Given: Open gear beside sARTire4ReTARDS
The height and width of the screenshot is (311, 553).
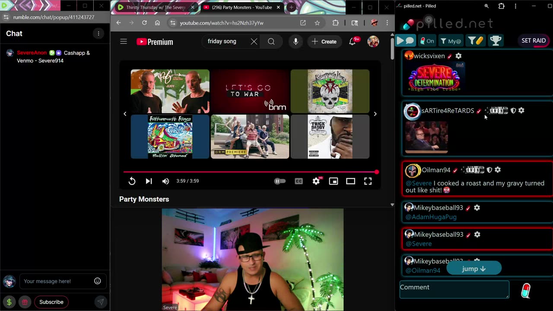Looking at the screenshot, I should point(521,111).
